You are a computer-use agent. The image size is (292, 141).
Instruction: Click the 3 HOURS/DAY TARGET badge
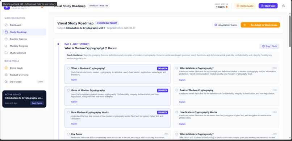coord(107,23)
